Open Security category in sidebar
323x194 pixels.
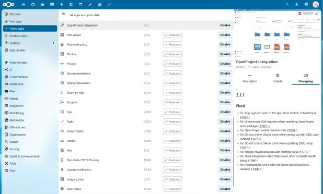[30, 149]
